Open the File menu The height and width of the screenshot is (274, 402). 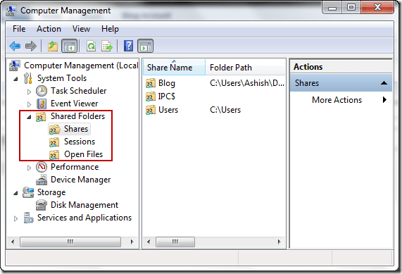19,29
